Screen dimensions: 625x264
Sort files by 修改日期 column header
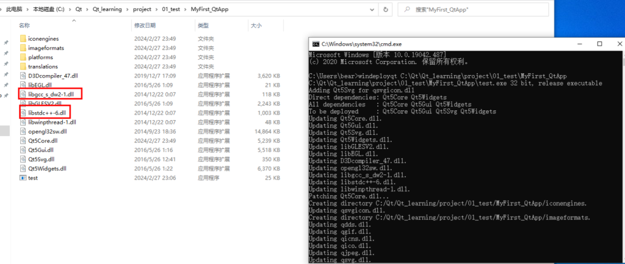pos(145,26)
